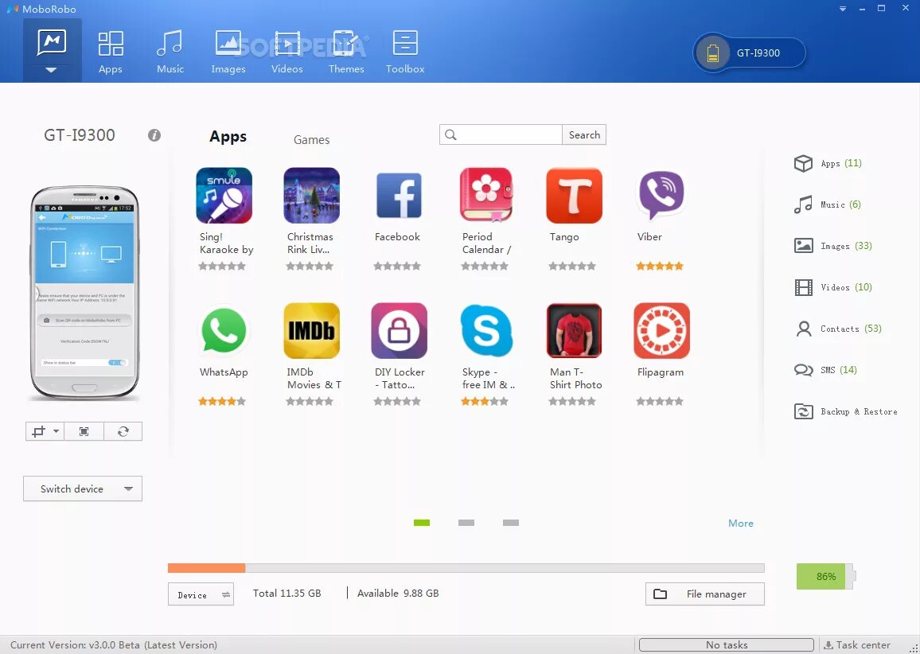
Task: Click the Skype star rating
Action: (x=485, y=402)
